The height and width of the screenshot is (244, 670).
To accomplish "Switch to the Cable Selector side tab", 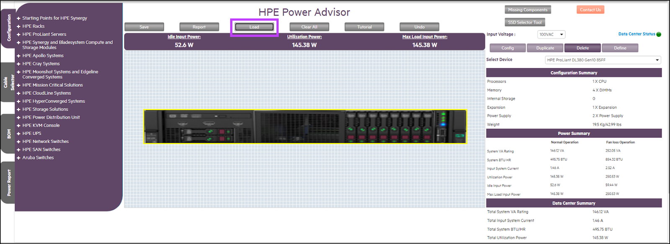I will (8, 82).
